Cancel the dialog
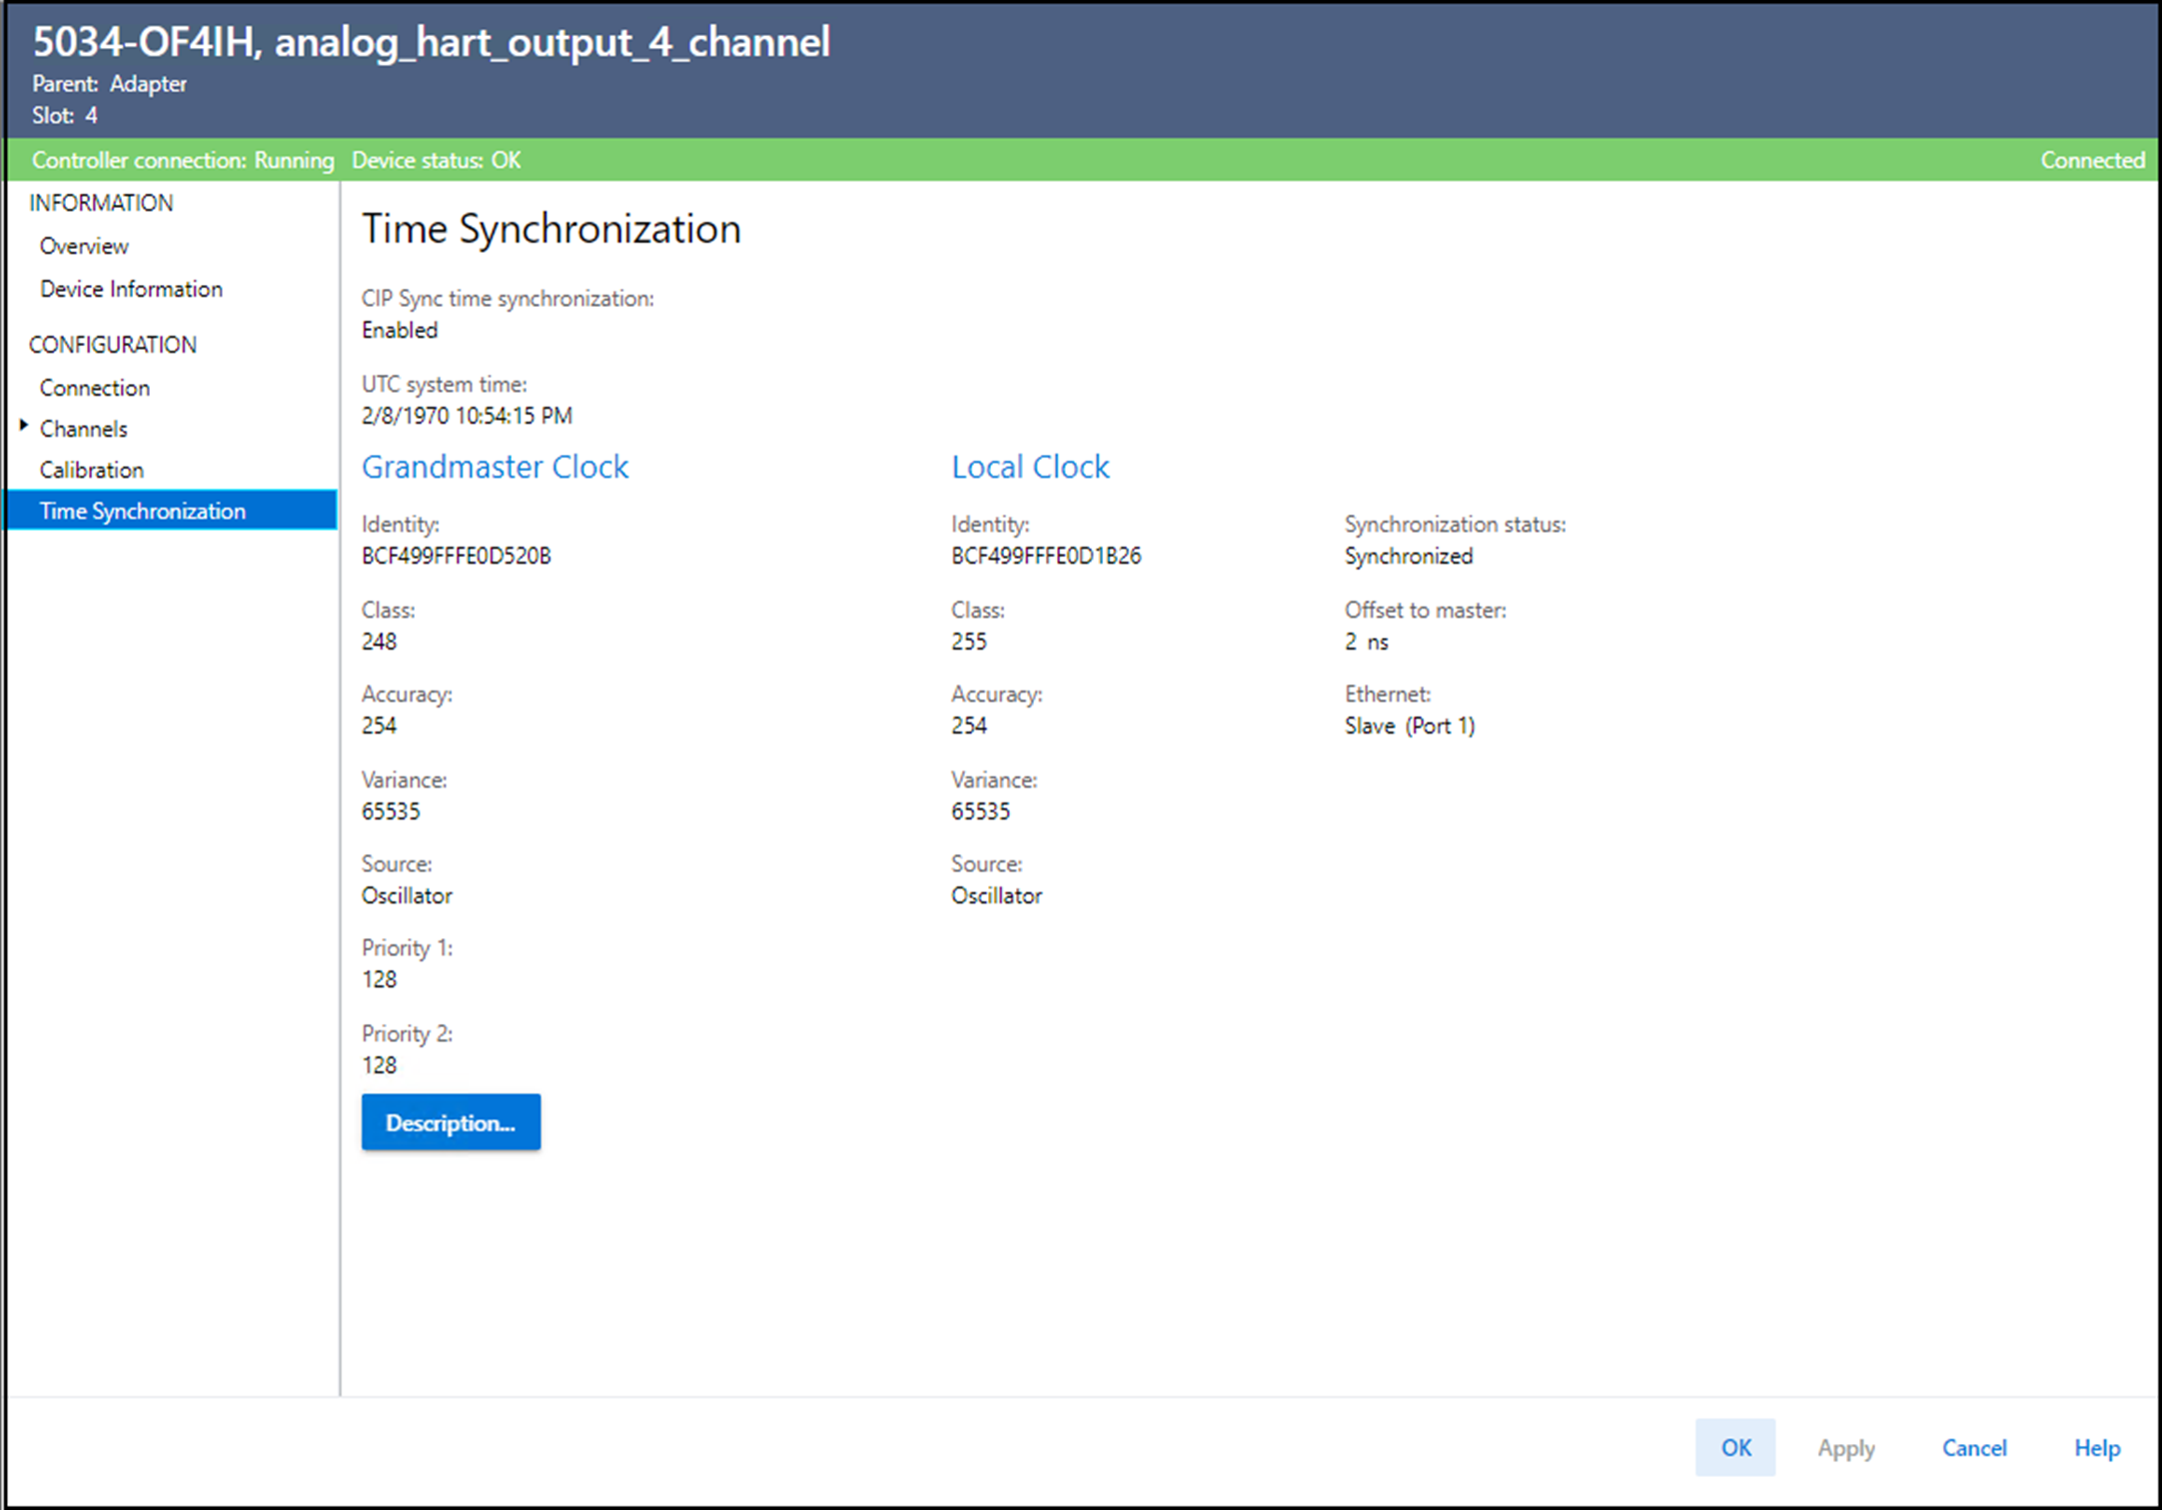 click(x=1973, y=1448)
